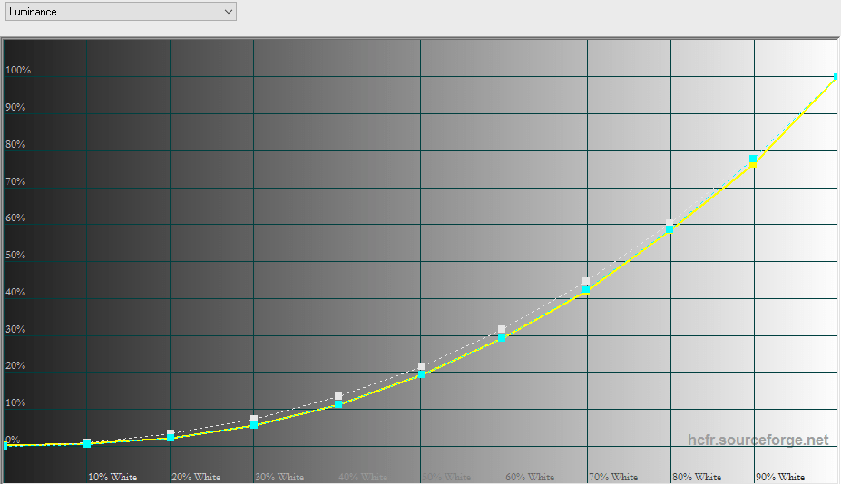The height and width of the screenshot is (484, 841).
Task: Select the cyan measured point at 50% White
Action: (422, 374)
